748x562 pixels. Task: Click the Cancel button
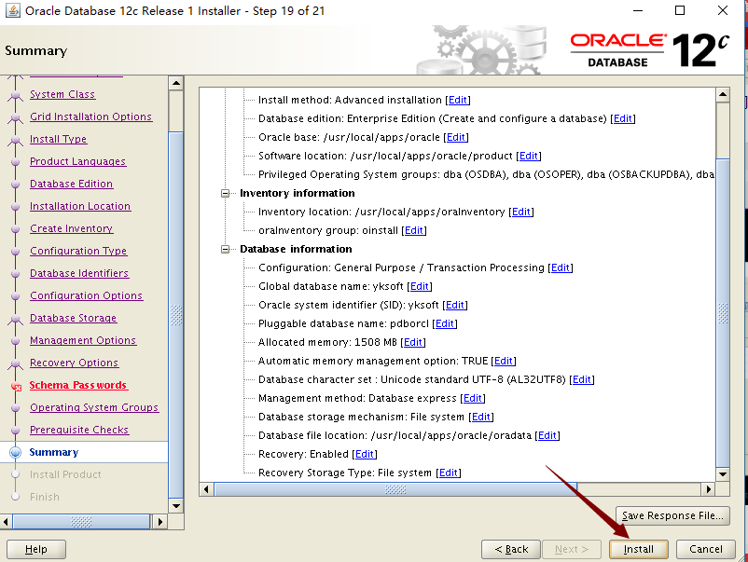[x=705, y=549]
